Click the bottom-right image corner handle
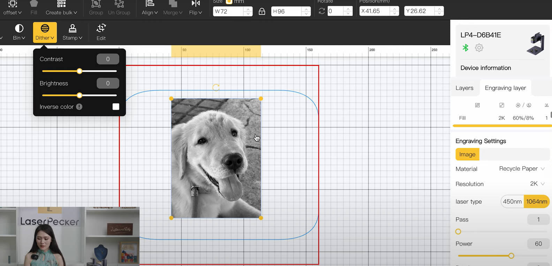The width and height of the screenshot is (552, 266). [x=261, y=218]
